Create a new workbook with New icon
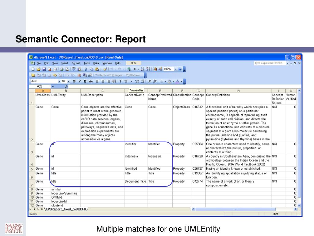This screenshot has height=236, width=314. [x=33, y=69]
